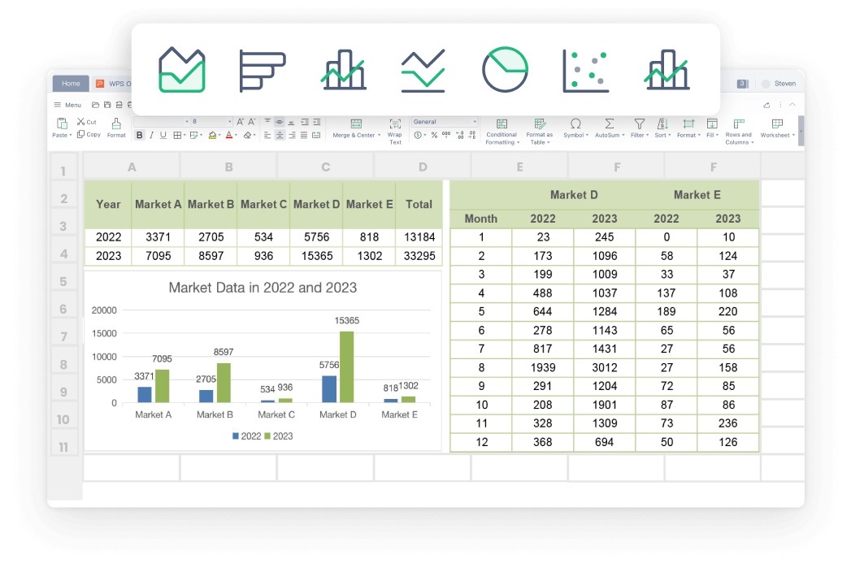Toggle bold formatting

coord(140,135)
